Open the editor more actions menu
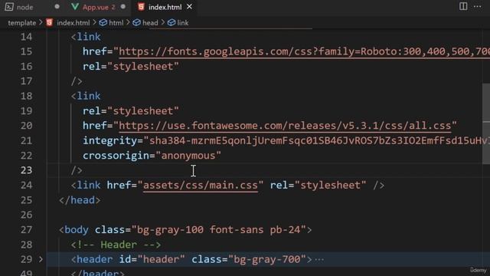 pos(478,6)
